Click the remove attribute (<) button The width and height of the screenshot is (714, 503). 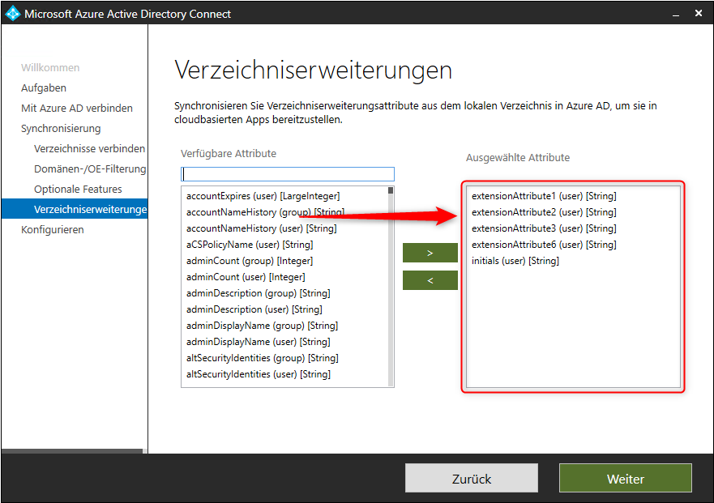pos(430,280)
